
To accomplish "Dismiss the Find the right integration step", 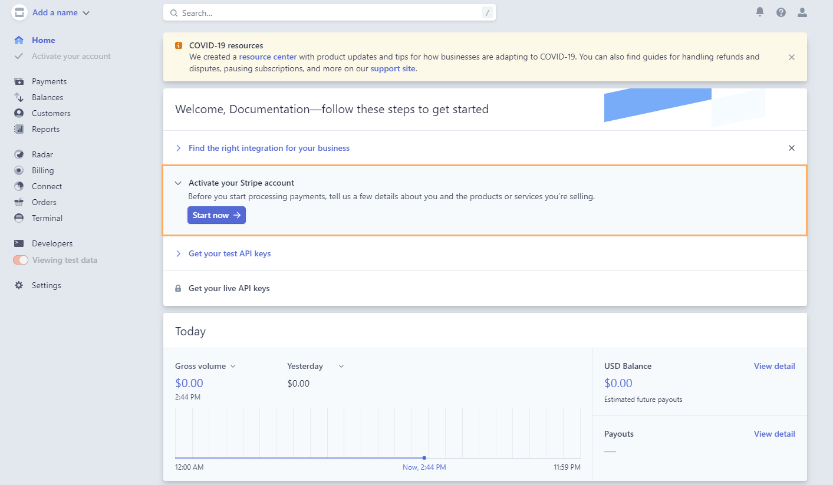I will coord(792,148).
